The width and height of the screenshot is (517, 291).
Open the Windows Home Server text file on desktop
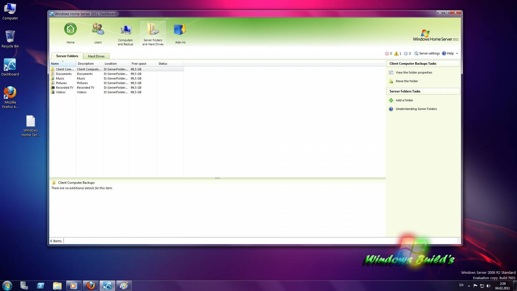click(x=30, y=126)
